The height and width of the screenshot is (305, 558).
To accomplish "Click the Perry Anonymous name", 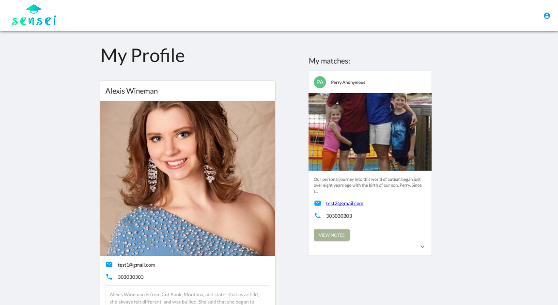I will pyautogui.click(x=348, y=82).
